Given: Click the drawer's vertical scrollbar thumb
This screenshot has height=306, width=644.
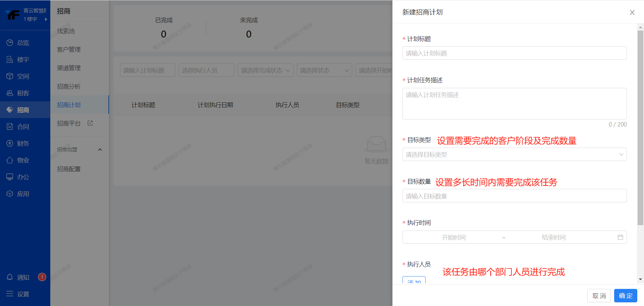Looking at the screenshot, I should tap(640, 127).
